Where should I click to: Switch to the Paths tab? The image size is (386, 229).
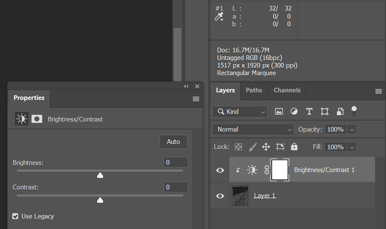point(254,90)
